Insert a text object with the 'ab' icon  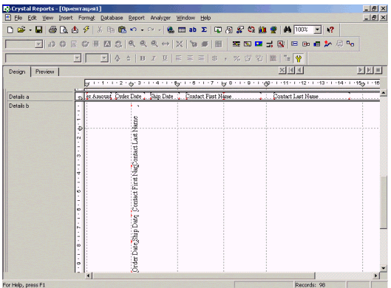coord(192,30)
